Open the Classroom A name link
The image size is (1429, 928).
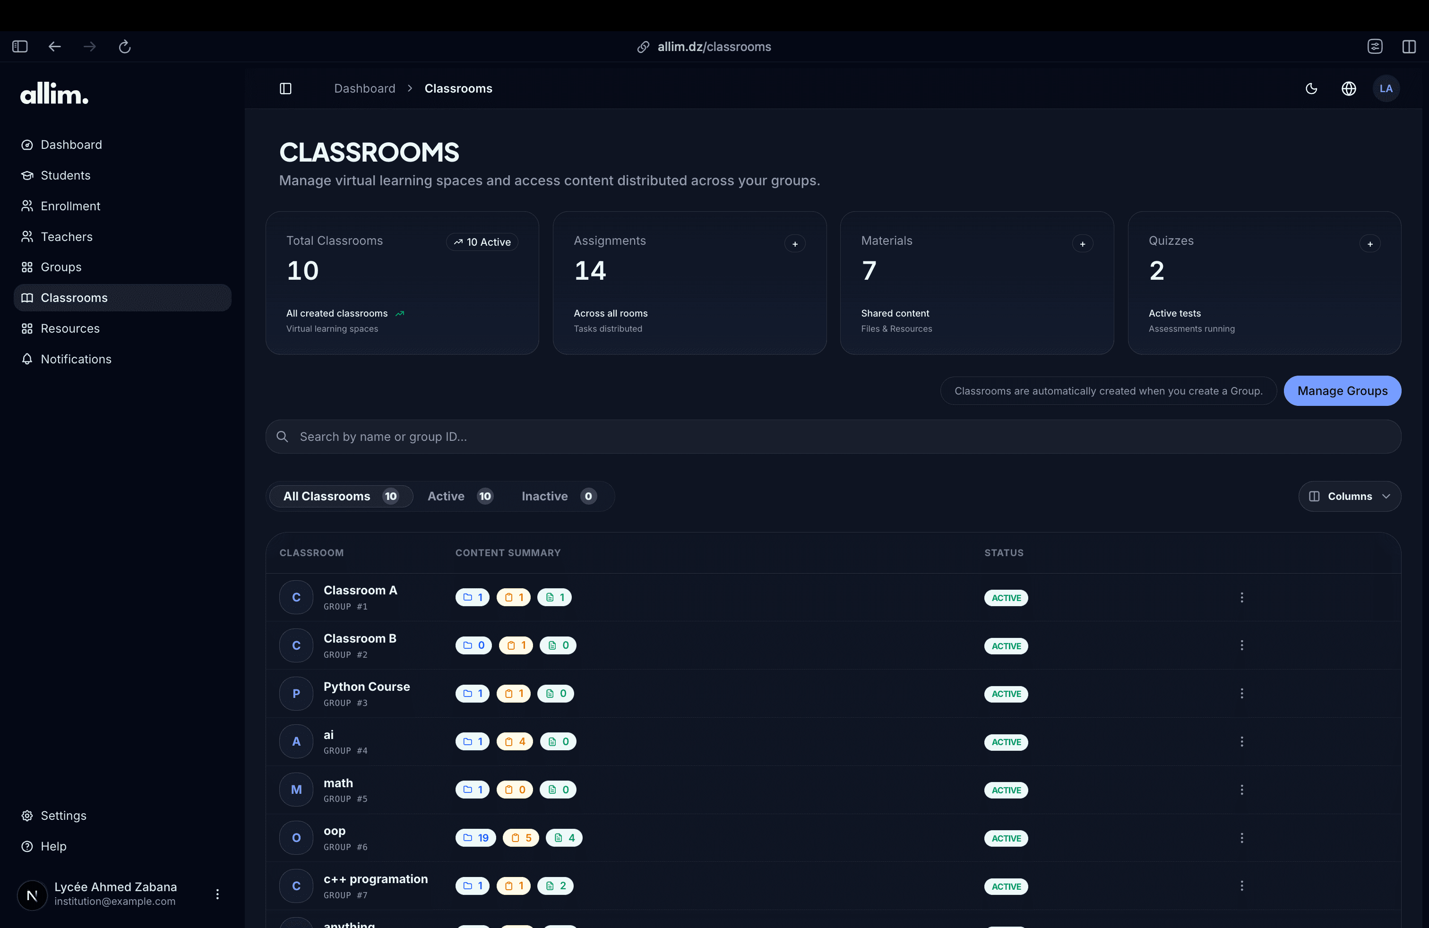pos(360,590)
